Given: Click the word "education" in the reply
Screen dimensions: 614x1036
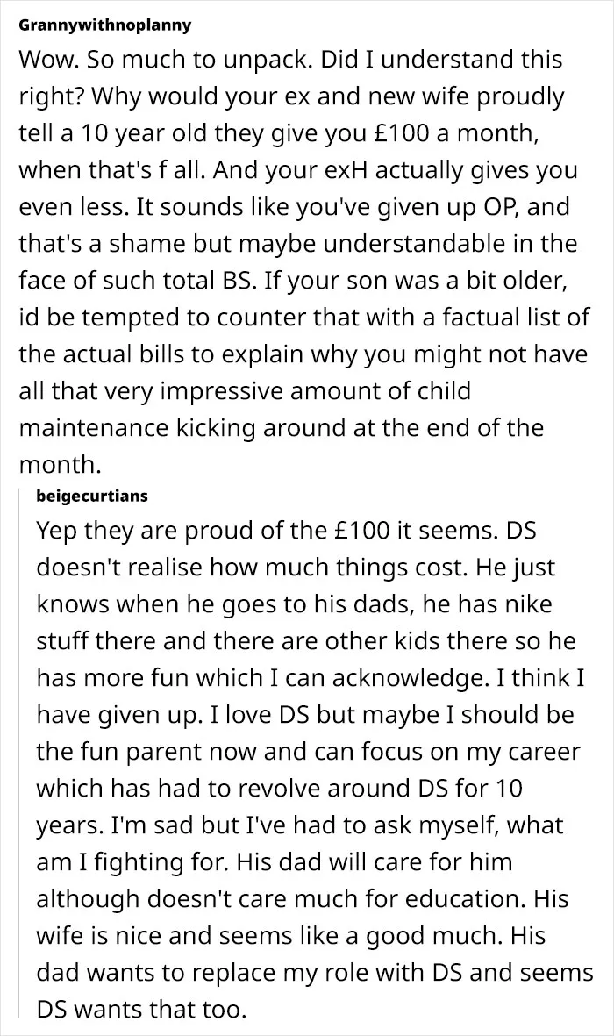Looking at the screenshot, I should tap(460, 900).
